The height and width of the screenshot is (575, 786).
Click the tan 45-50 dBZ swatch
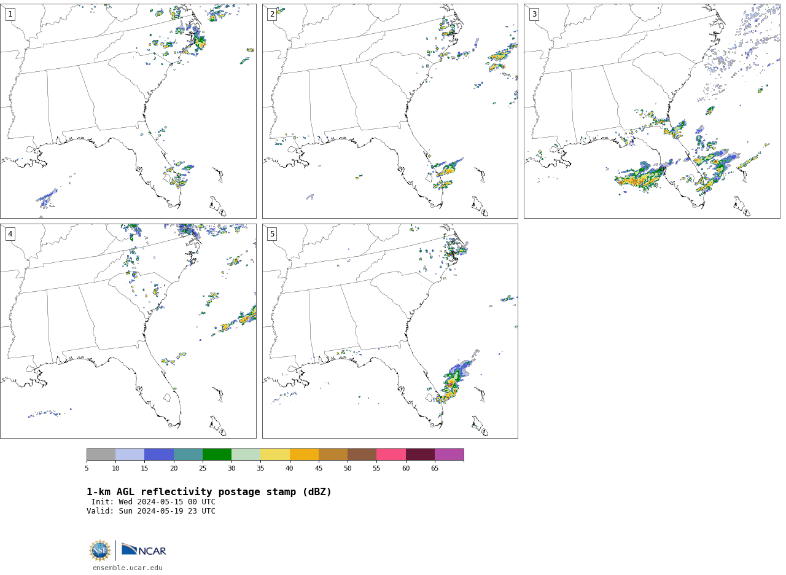click(x=333, y=455)
